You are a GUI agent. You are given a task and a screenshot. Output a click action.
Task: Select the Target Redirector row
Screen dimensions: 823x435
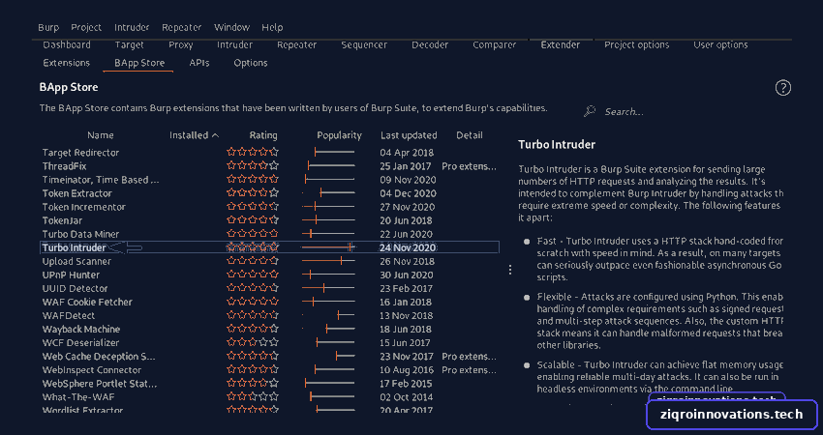point(269,153)
